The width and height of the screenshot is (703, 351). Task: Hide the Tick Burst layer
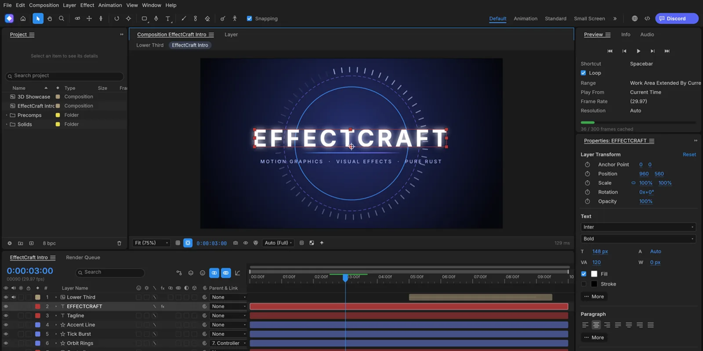pos(6,334)
